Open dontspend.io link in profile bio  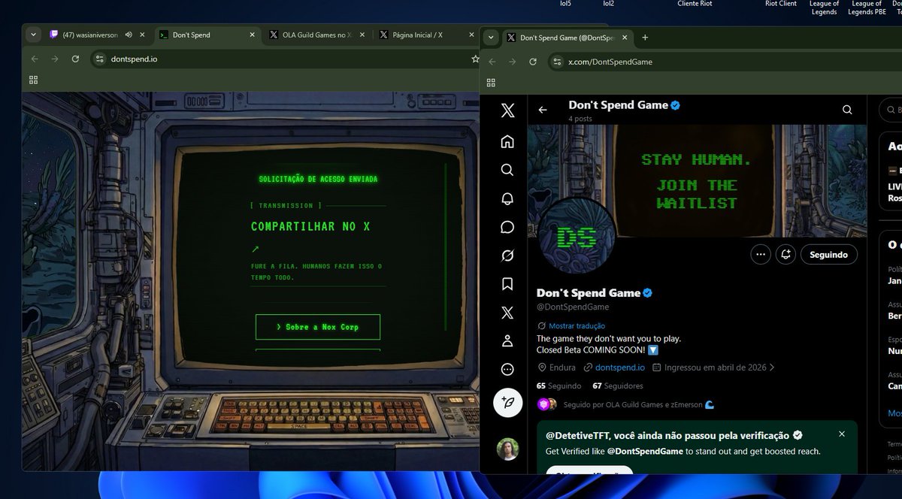point(620,367)
